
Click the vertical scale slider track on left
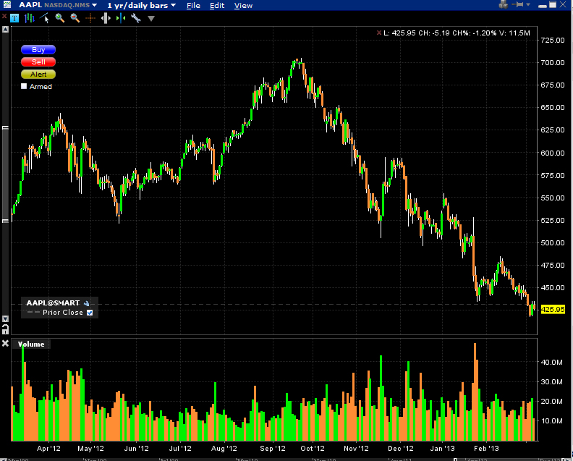5,174
